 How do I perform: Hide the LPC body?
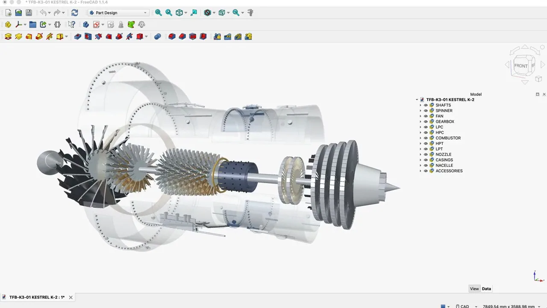point(426,127)
